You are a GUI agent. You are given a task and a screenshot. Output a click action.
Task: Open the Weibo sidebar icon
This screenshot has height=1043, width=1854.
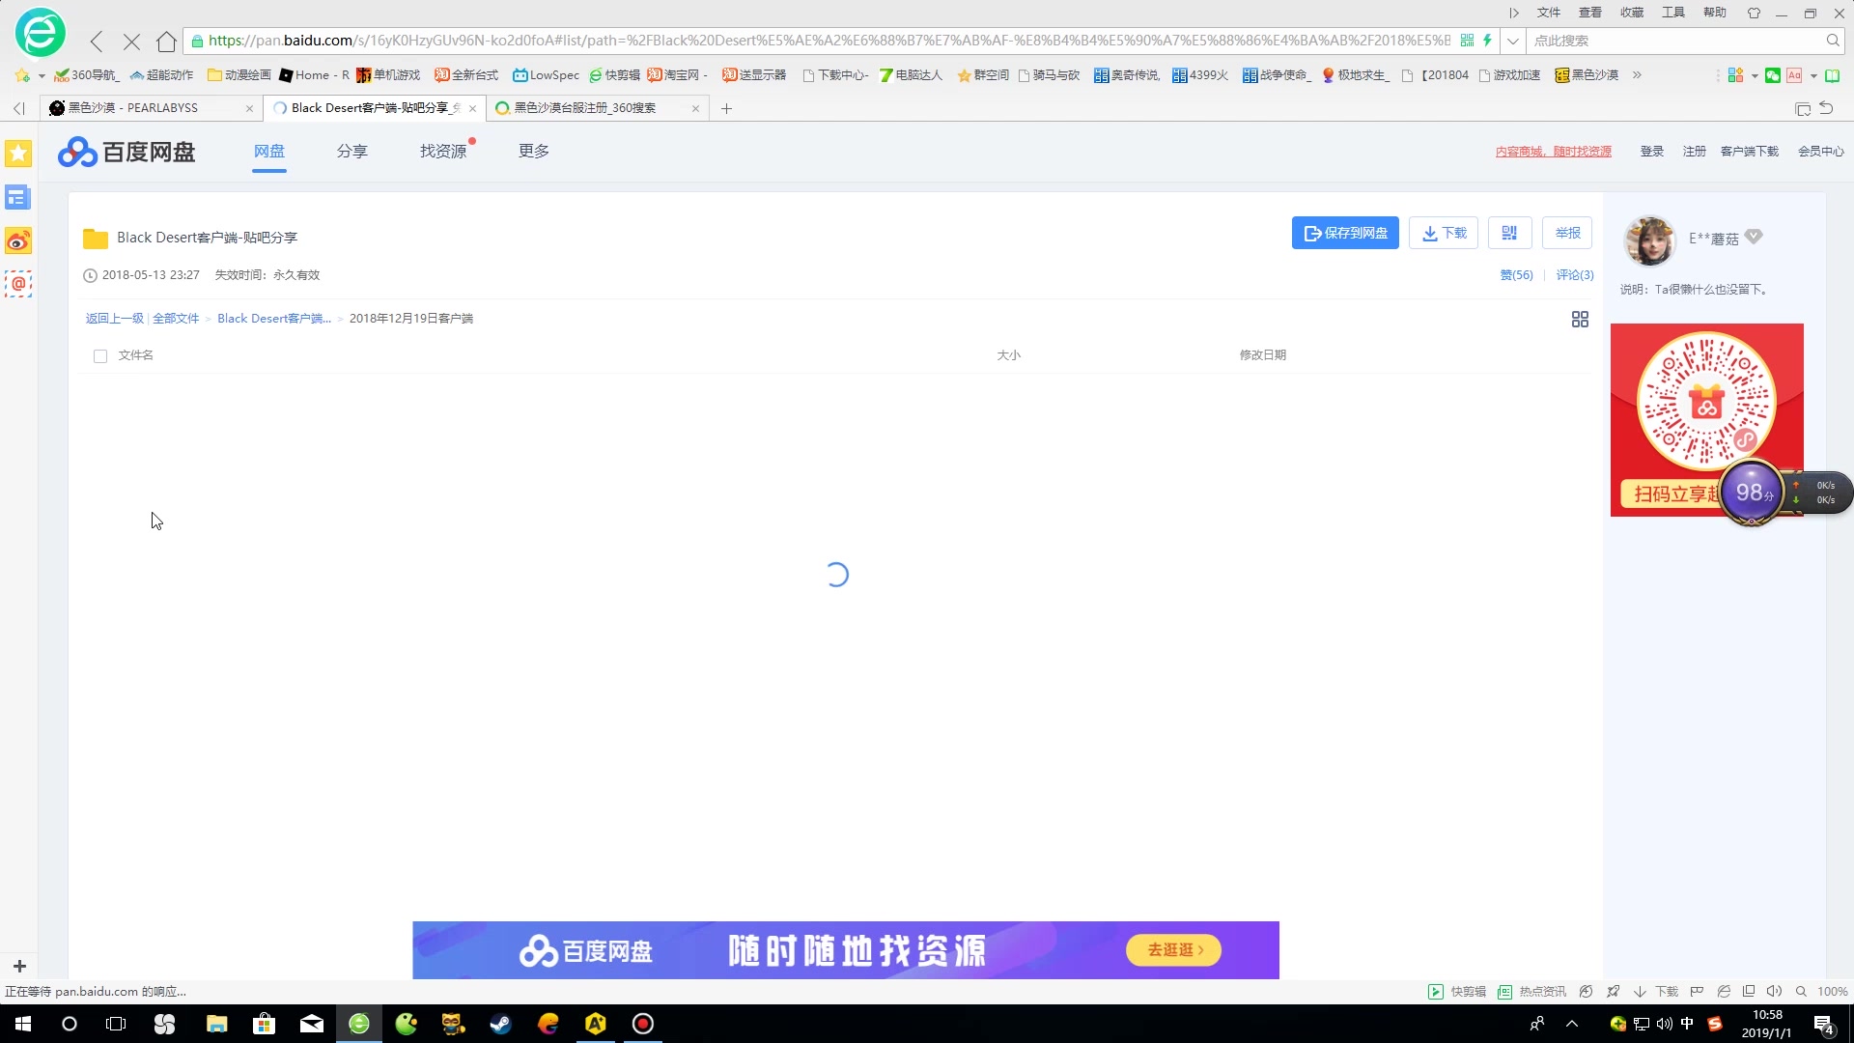(18, 240)
